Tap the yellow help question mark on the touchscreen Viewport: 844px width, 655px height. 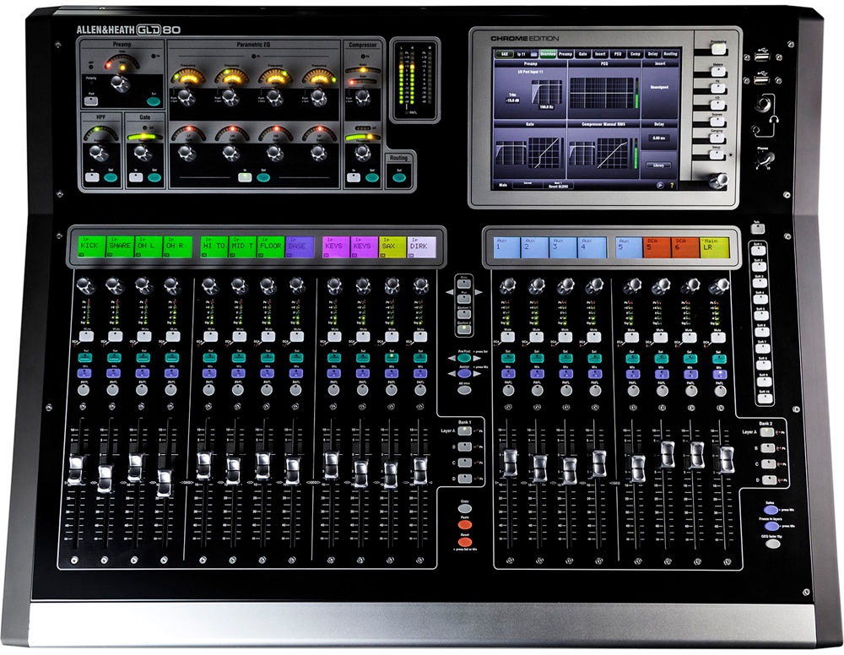(671, 185)
